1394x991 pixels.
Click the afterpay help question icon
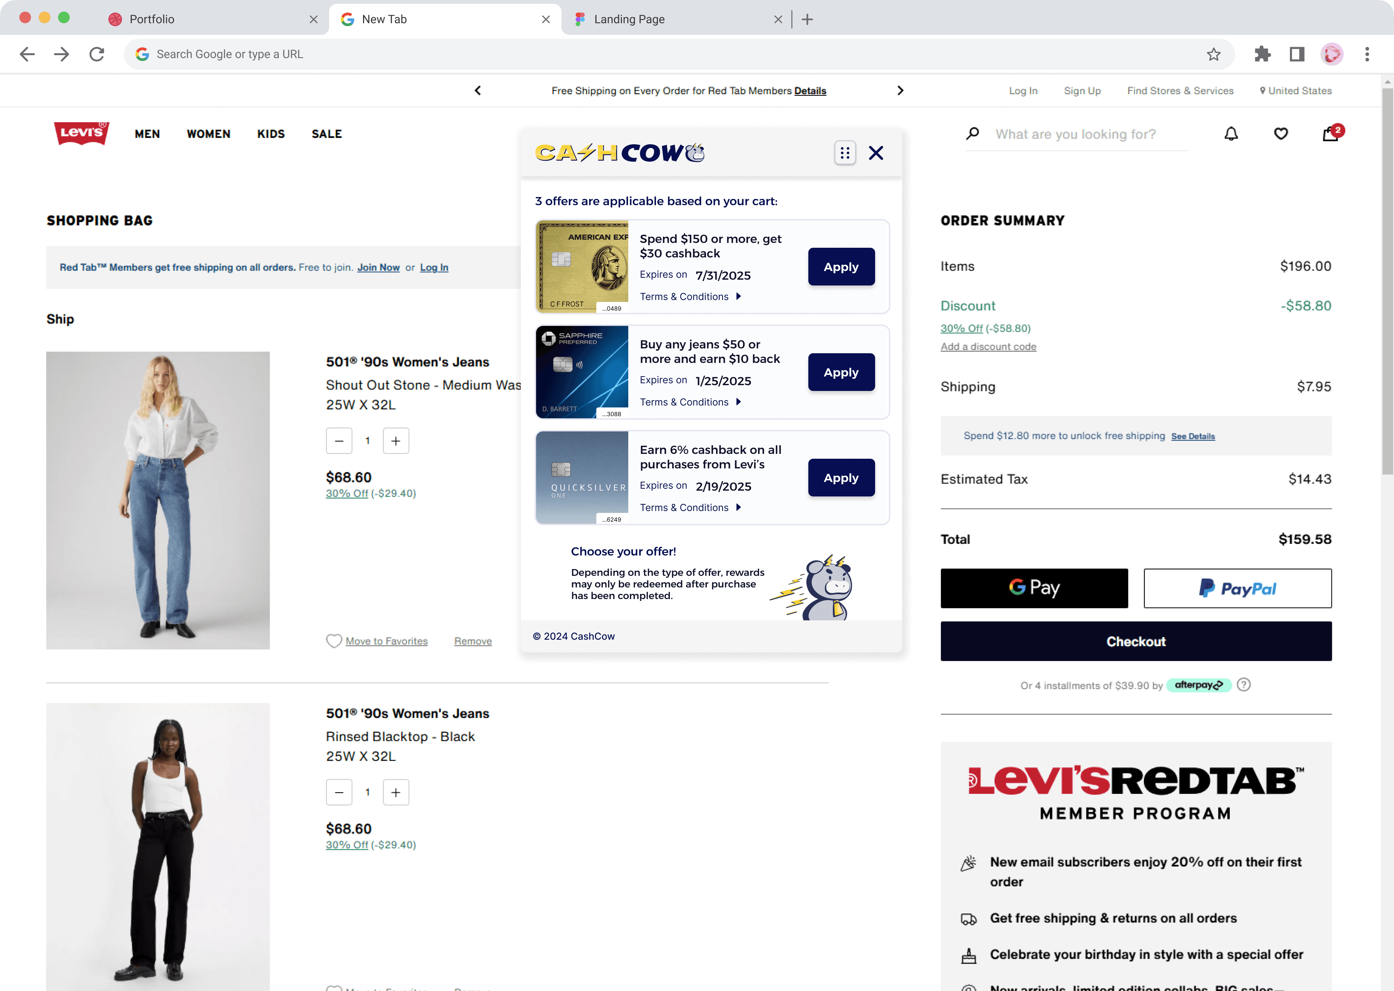(x=1243, y=685)
